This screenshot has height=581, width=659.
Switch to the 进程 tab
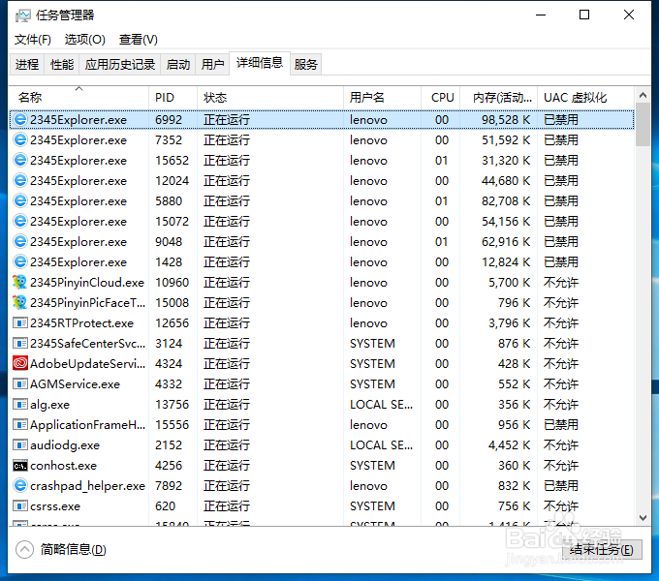pos(27,64)
